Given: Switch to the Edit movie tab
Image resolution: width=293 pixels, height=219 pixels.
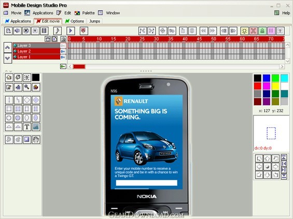Looking at the screenshot, I should click(48, 21).
